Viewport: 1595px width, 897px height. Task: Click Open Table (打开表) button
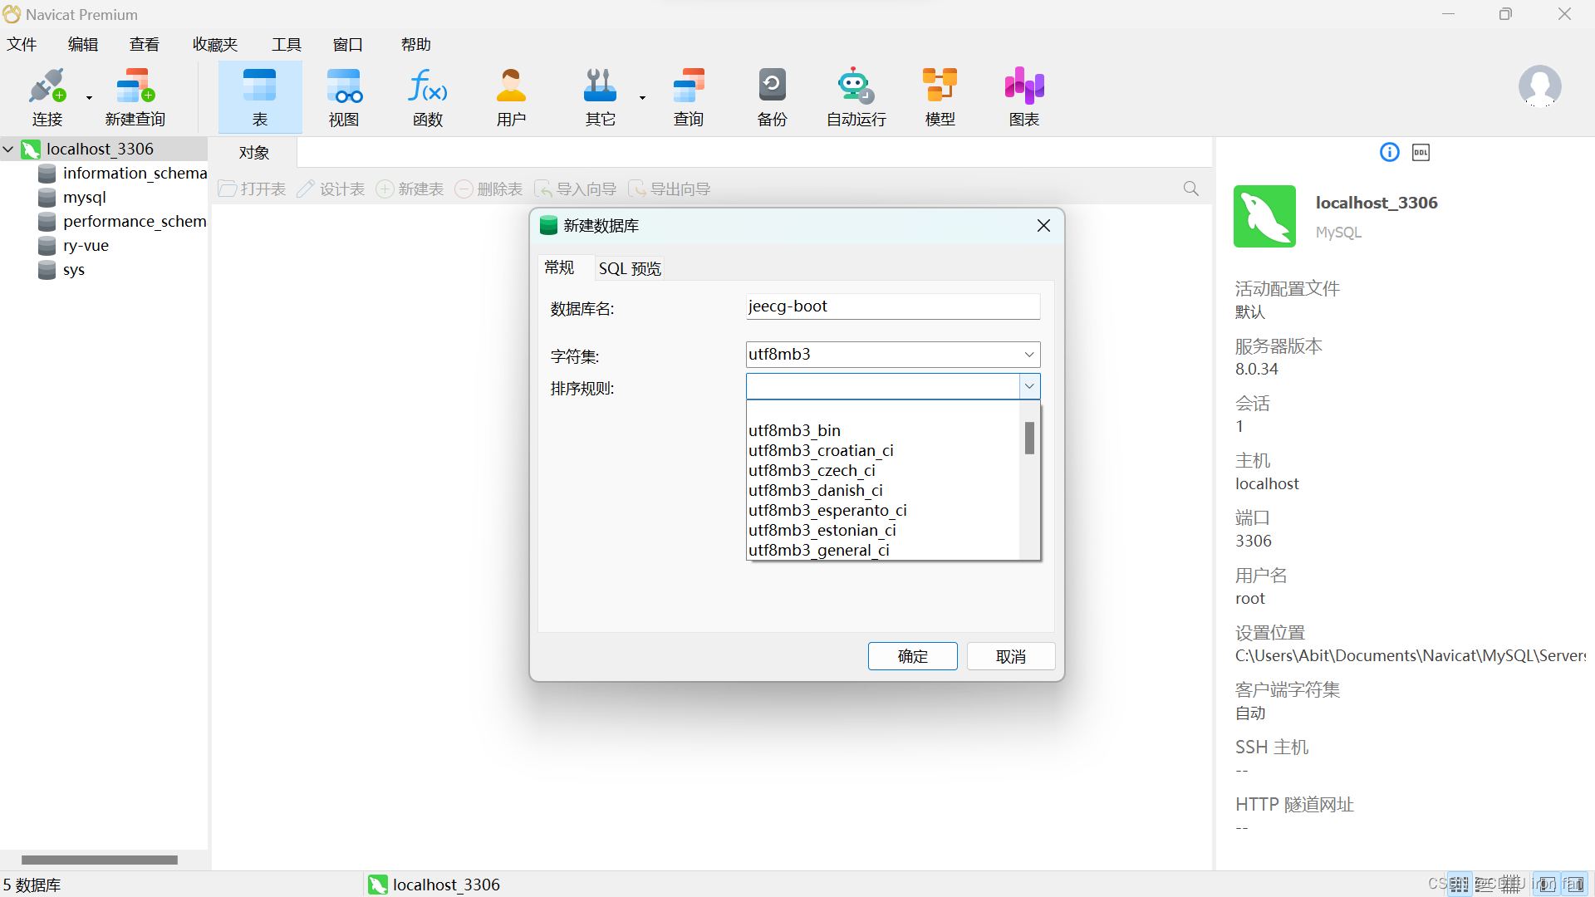point(253,189)
